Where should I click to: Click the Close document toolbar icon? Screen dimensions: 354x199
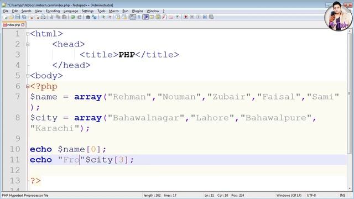pyautogui.click(x=31, y=17)
